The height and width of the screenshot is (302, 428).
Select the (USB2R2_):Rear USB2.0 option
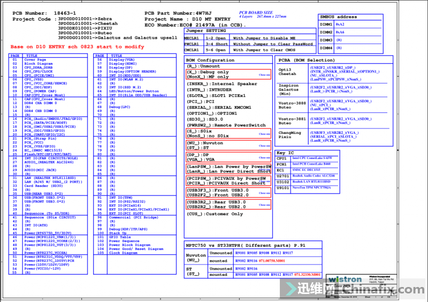pos(216,207)
